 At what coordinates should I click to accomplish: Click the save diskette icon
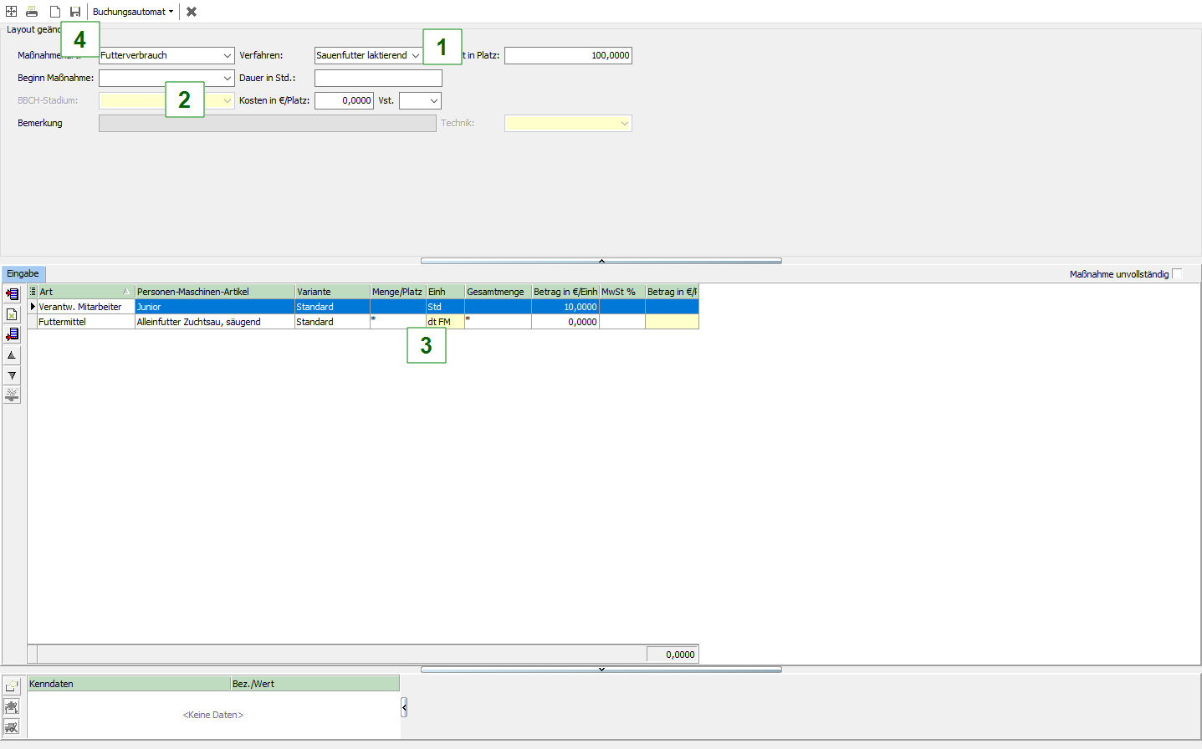75,12
